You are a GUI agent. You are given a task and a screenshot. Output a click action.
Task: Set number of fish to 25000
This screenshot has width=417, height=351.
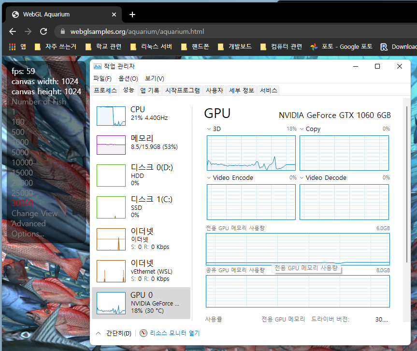point(22,193)
